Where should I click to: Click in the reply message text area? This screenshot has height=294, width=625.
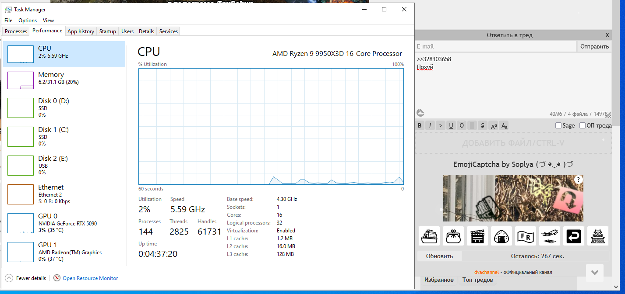[x=513, y=86]
